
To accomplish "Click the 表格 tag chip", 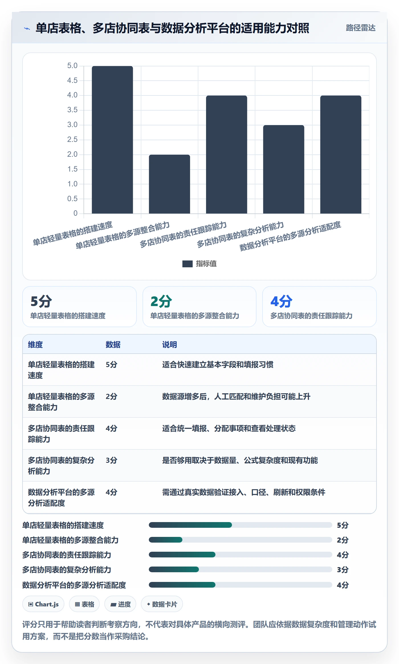I will pos(84,604).
